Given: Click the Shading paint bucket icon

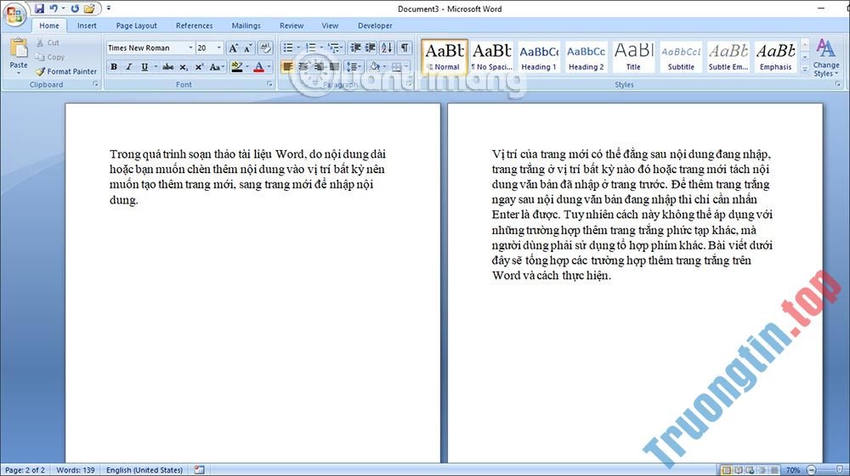Looking at the screenshot, I should (x=374, y=66).
